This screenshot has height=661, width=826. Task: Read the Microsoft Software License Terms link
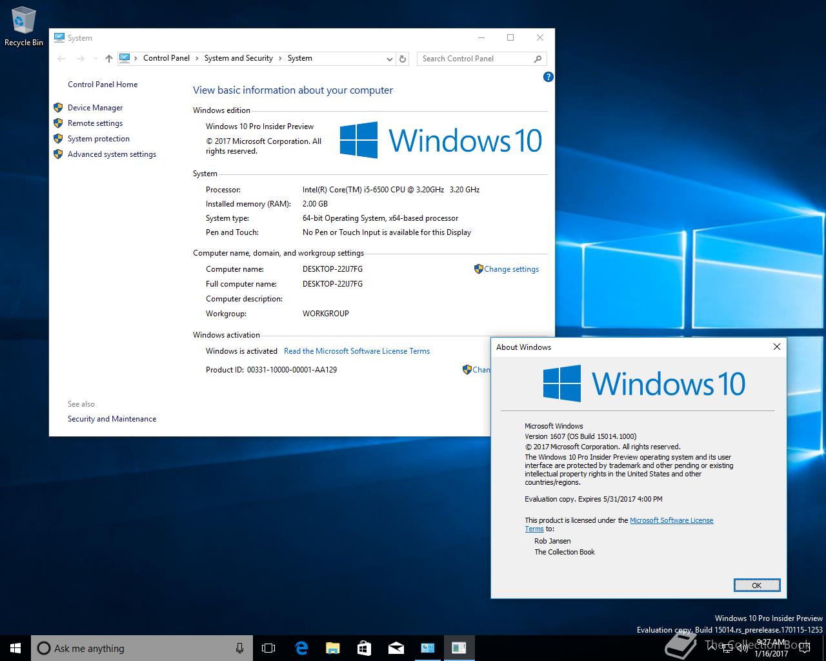[357, 351]
